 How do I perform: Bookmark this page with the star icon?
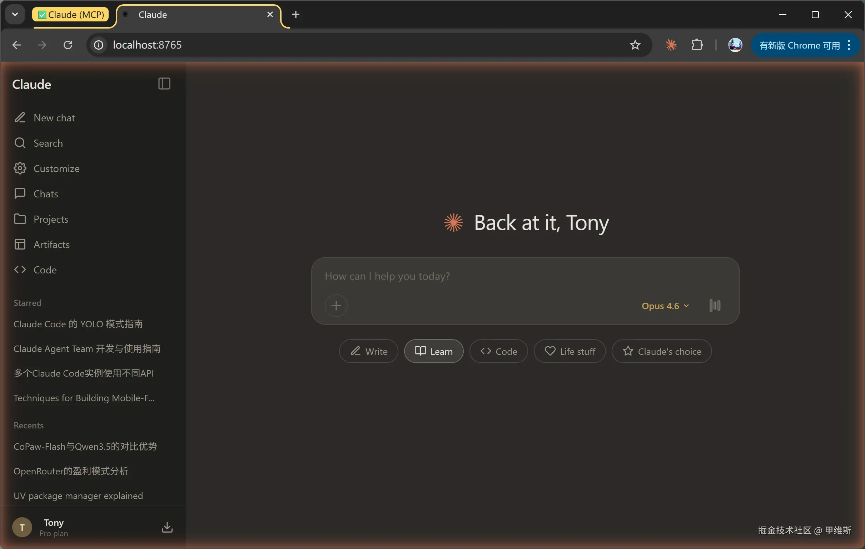[635, 45]
